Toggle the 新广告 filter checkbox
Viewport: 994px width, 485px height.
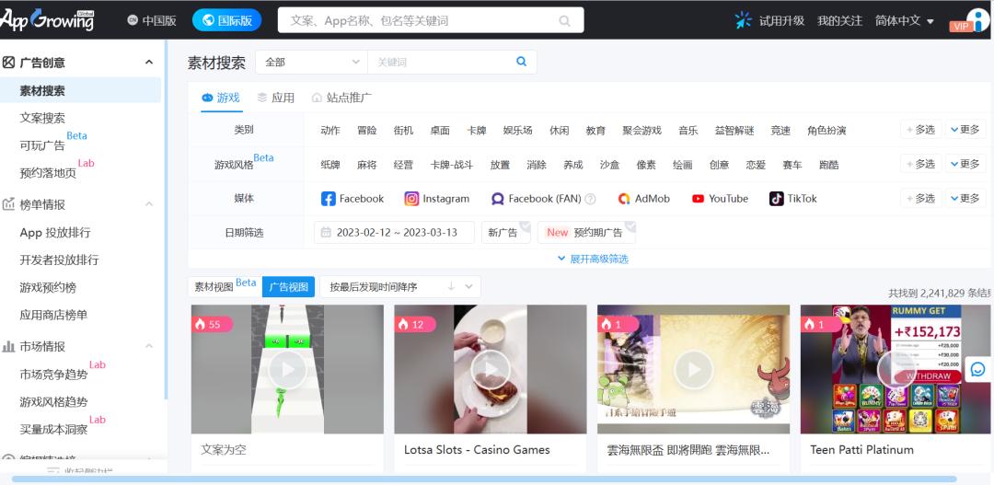tap(505, 232)
